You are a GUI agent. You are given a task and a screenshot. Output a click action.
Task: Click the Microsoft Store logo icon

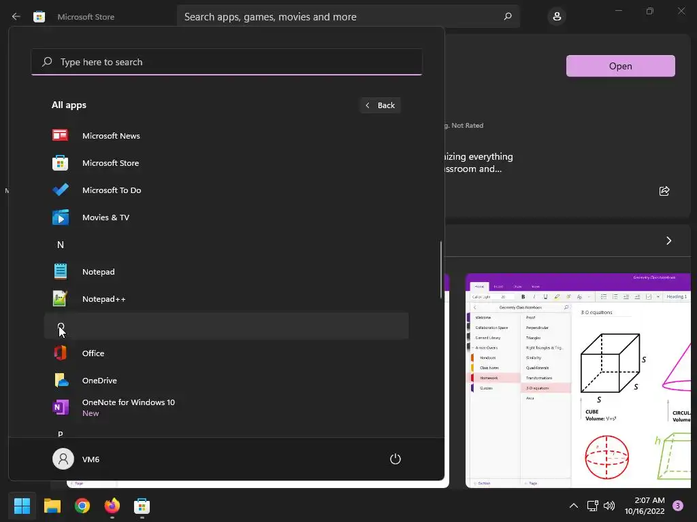pyautogui.click(x=39, y=17)
